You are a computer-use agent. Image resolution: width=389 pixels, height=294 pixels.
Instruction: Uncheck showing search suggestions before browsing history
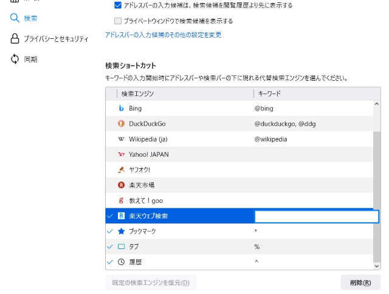point(118,5)
